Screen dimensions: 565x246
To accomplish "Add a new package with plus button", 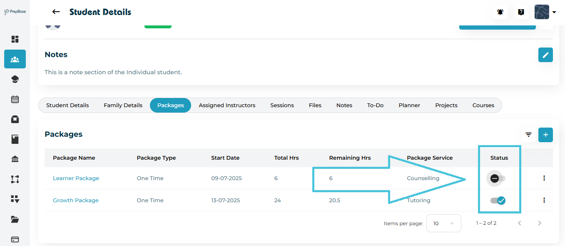I will tap(545, 135).
